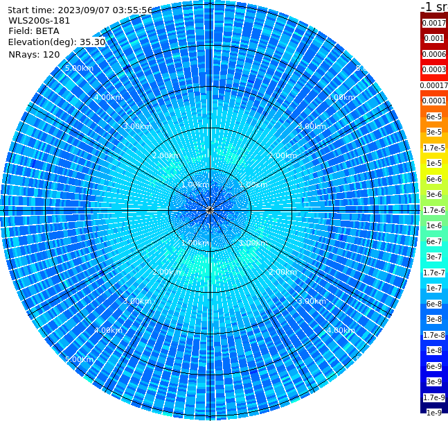
Task: Select the WLS200s-181 instrument label
Action: click(39, 21)
